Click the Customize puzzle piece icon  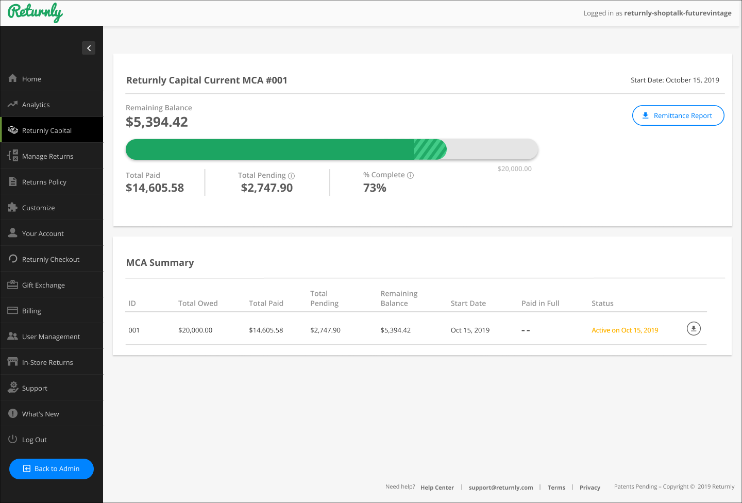coord(13,207)
